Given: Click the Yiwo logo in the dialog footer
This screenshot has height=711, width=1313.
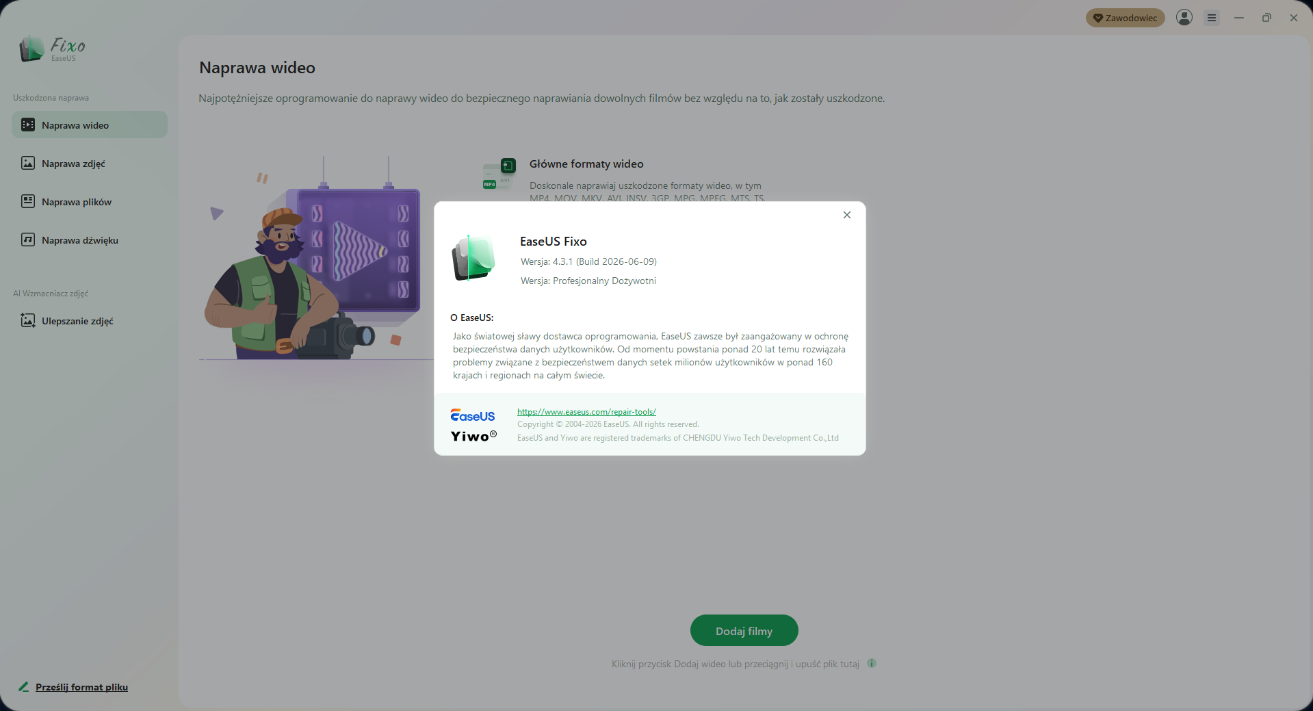Looking at the screenshot, I should 473,436.
